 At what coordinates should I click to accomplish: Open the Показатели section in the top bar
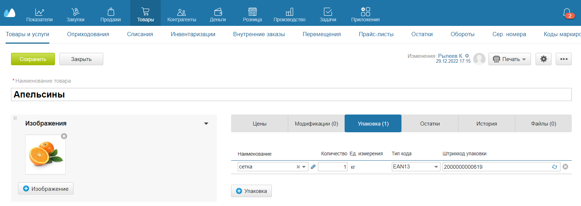(39, 15)
